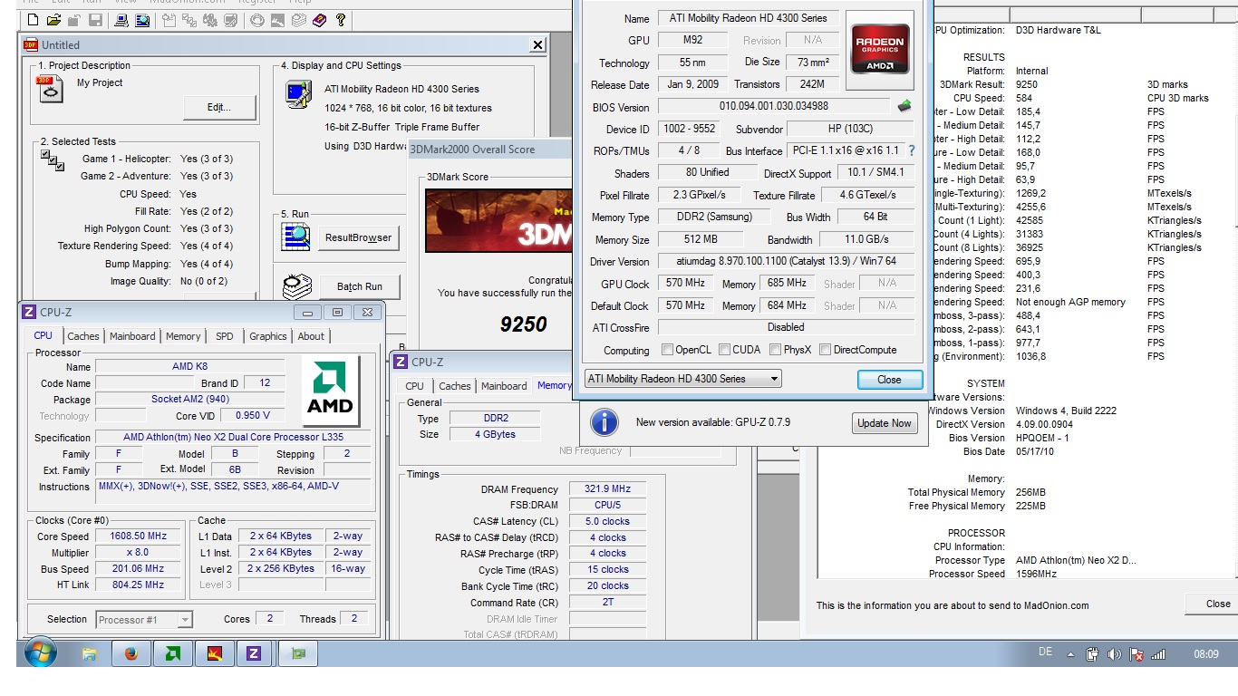Click the network signal bars tray icon
The image size is (1238, 696).
point(1157,654)
